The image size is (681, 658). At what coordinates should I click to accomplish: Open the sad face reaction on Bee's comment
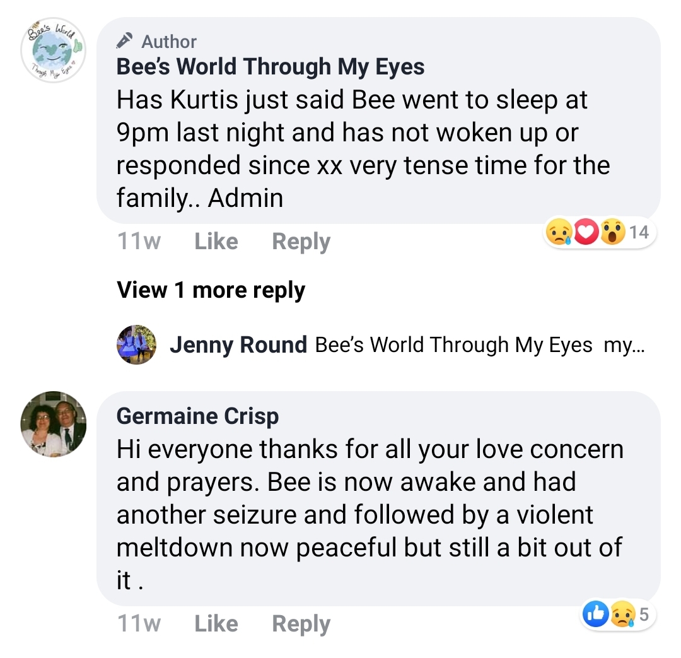click(x=559, y=233)
